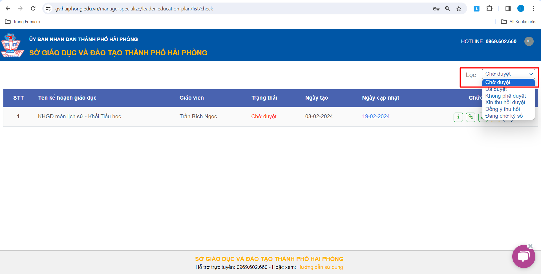The image size is (541, 274).
Task: Click the 19-02-2024 updated date link
Action: (x=376, y=117)
